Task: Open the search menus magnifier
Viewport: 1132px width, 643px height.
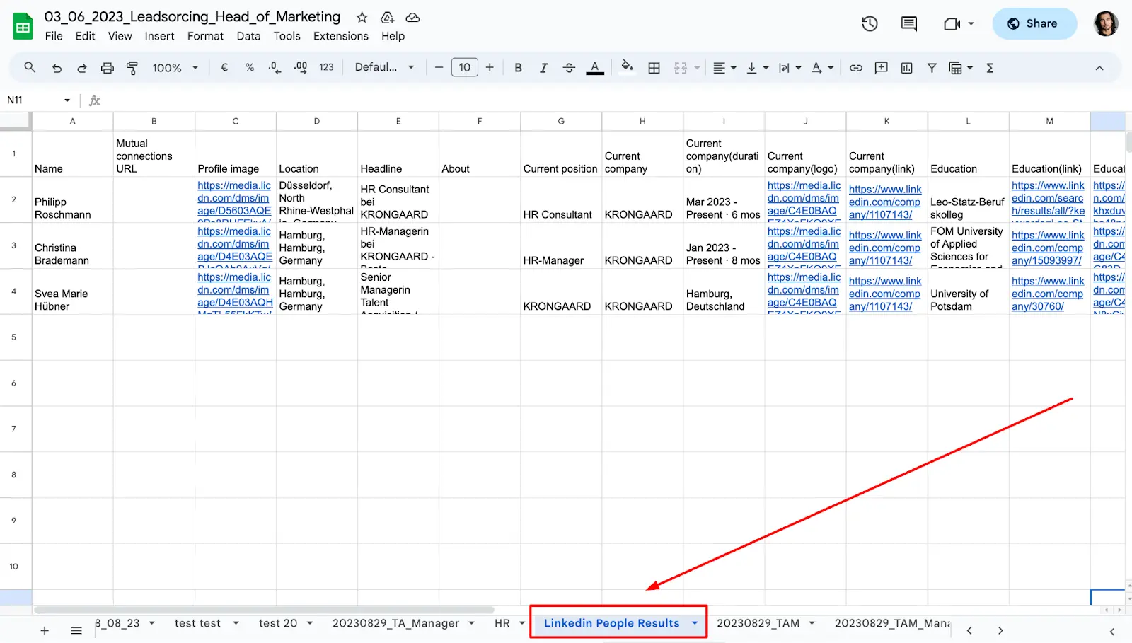Action: 30,68
